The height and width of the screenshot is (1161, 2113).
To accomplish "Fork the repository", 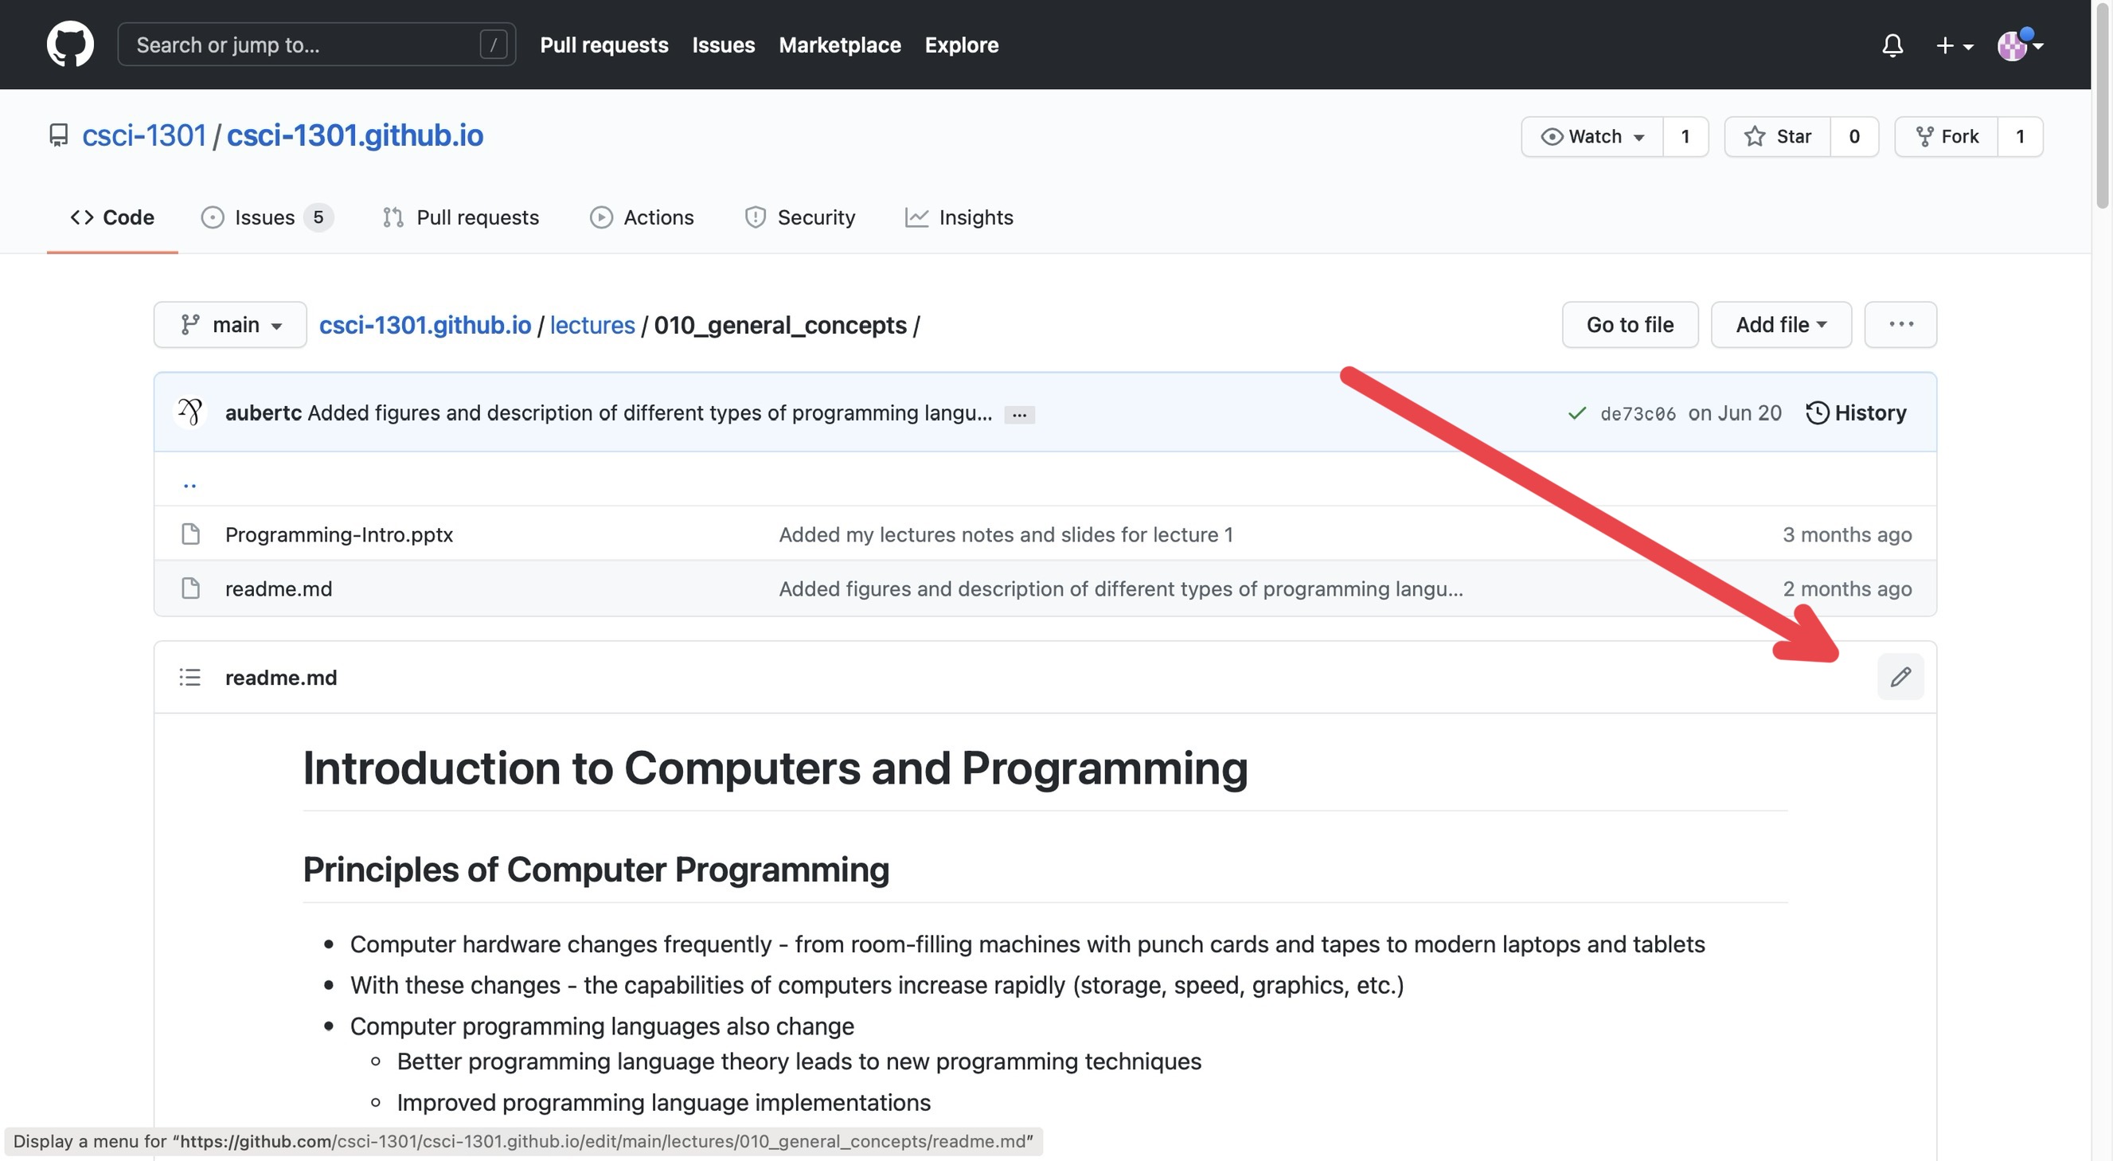I will point(1947,136).
